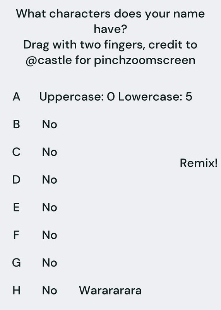Click the 'No' value beside letter G
This screenshot has height=310, width=221.
[50, 263]
